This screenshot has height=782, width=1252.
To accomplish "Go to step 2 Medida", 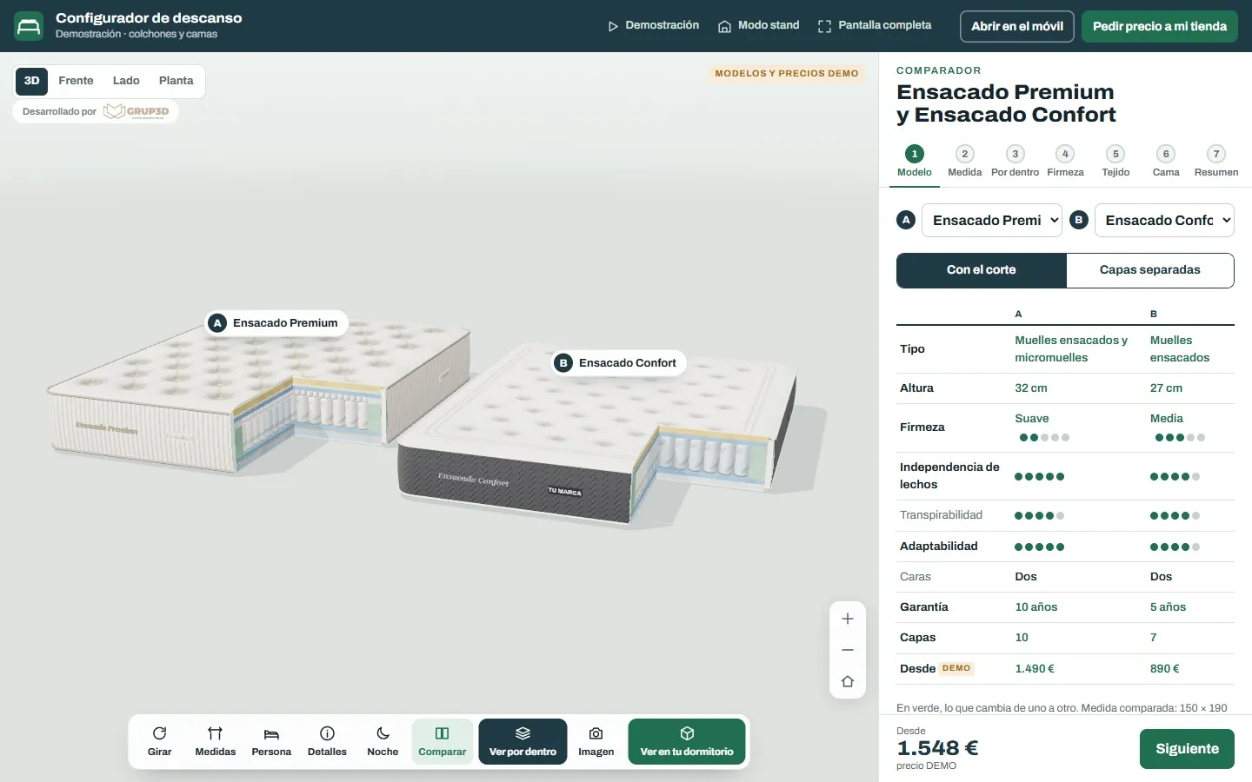I will (x=965, y=162).
